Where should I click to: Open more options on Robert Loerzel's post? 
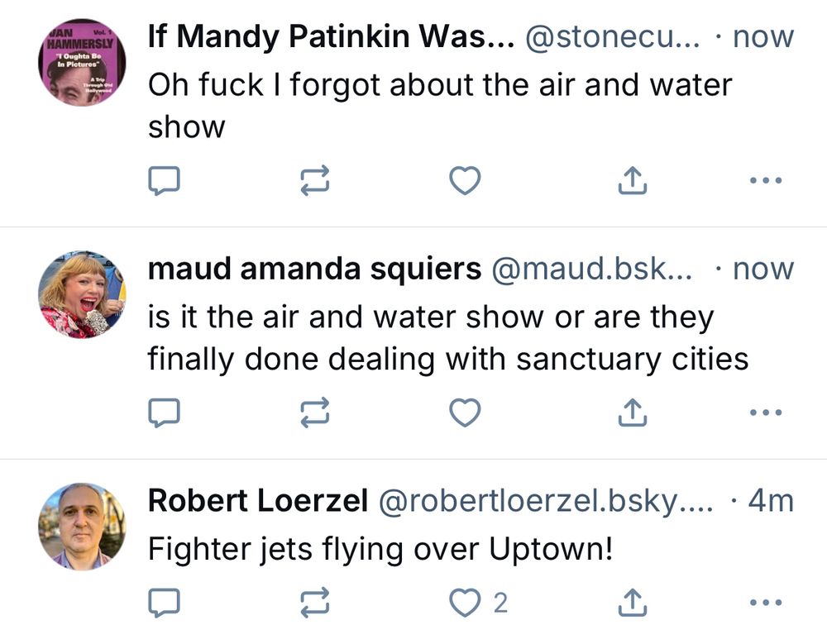coord(765,603)
